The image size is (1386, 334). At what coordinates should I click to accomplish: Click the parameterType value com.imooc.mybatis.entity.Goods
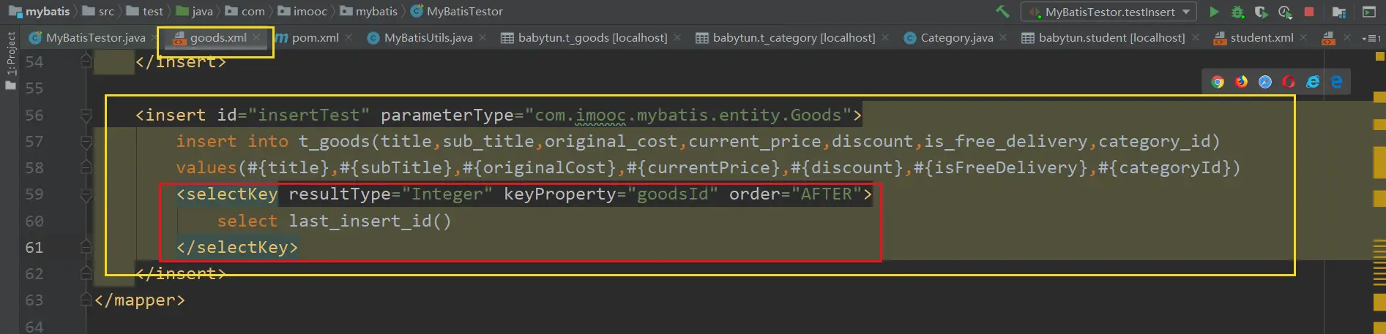[688, 115]
